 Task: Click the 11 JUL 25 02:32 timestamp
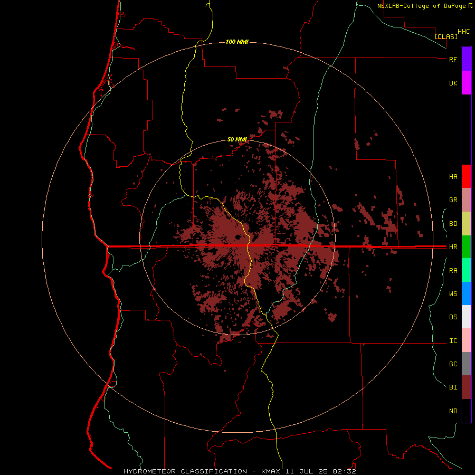coord(321,471)
